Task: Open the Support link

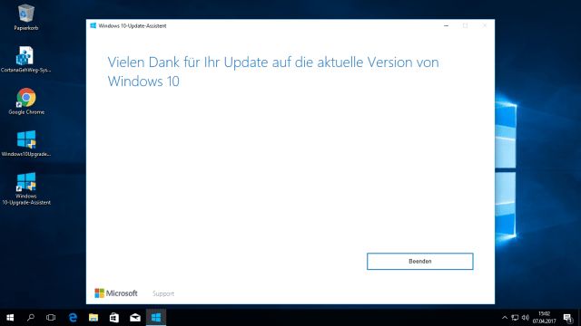Action: point(163,293)
